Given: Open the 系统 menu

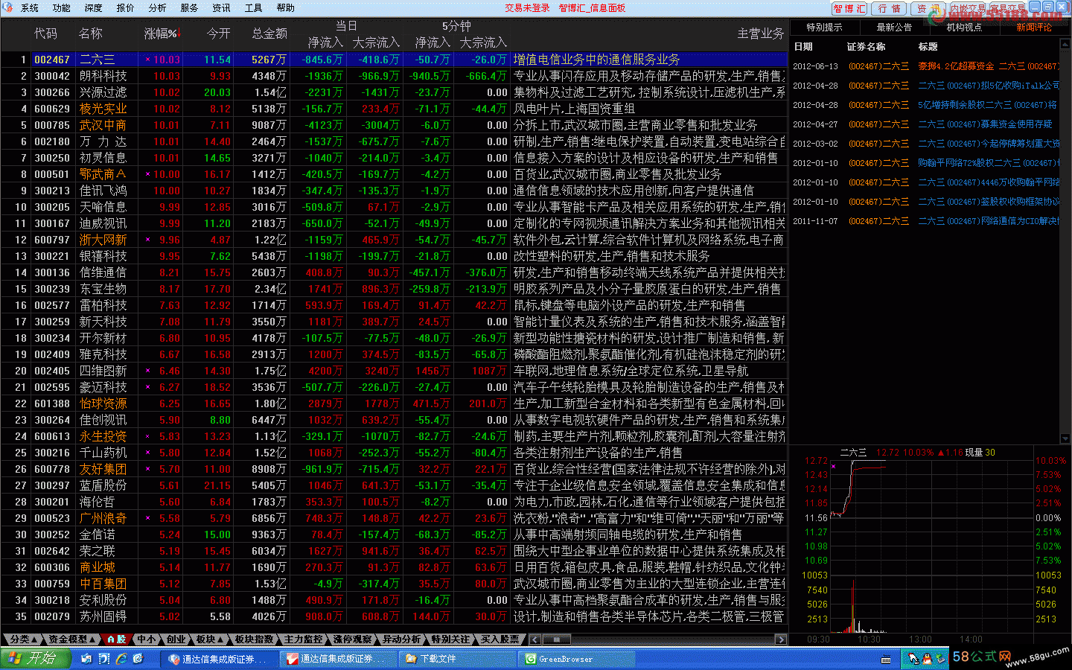Looking at the screenshot, I should pyautogui.click(x=30, y=8).
